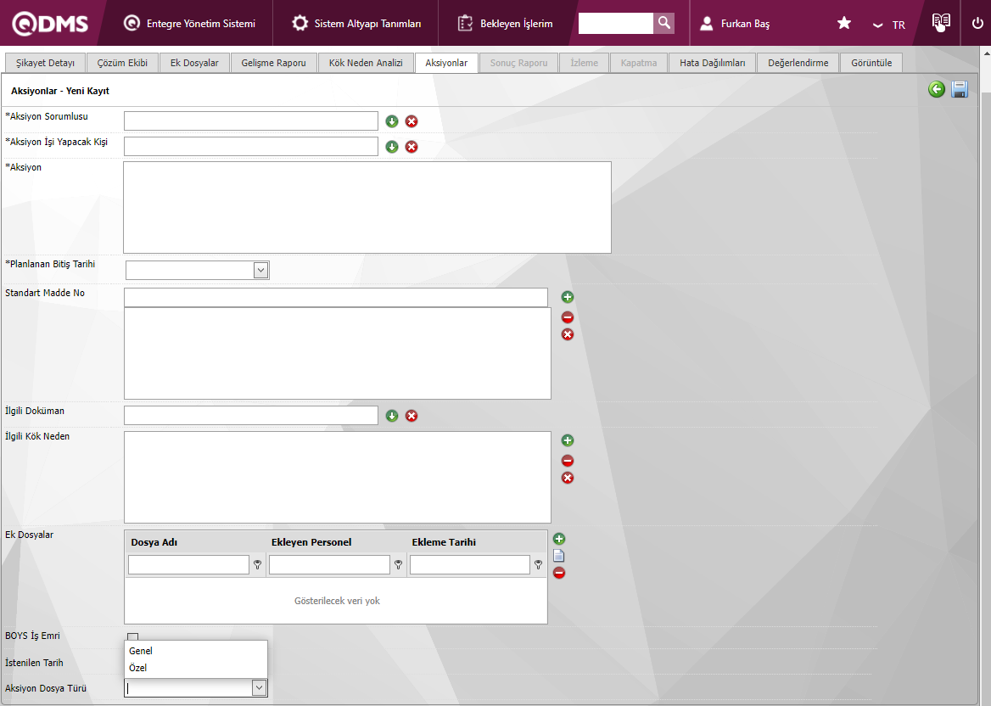Click the top search input box
The width and height of the screenshot is (991, 706).
coord(616,24)
